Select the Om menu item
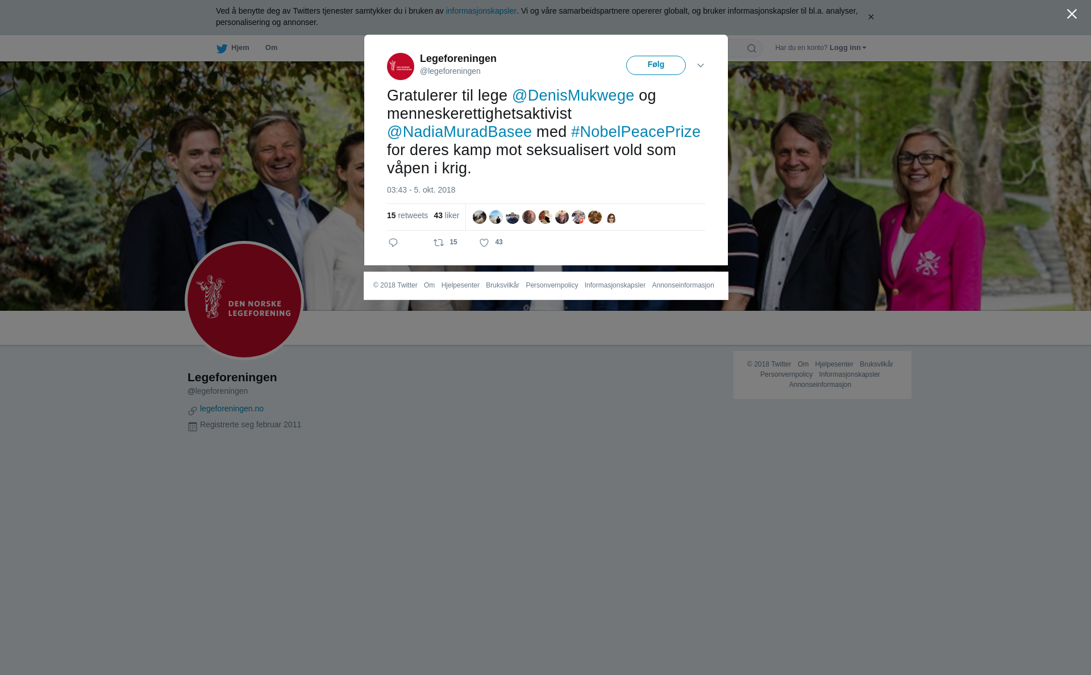This screenshot has width=1091, height=675. [271, 48]
